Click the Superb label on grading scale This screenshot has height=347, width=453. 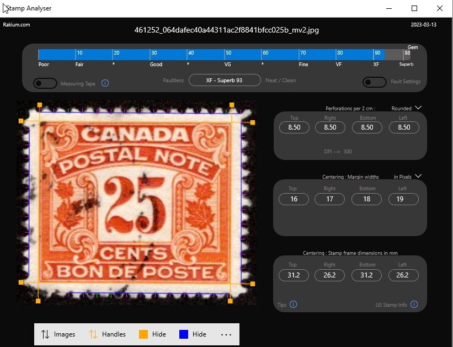pyautogui.click(x=406, y=64)
